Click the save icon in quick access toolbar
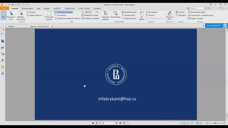 9,5
